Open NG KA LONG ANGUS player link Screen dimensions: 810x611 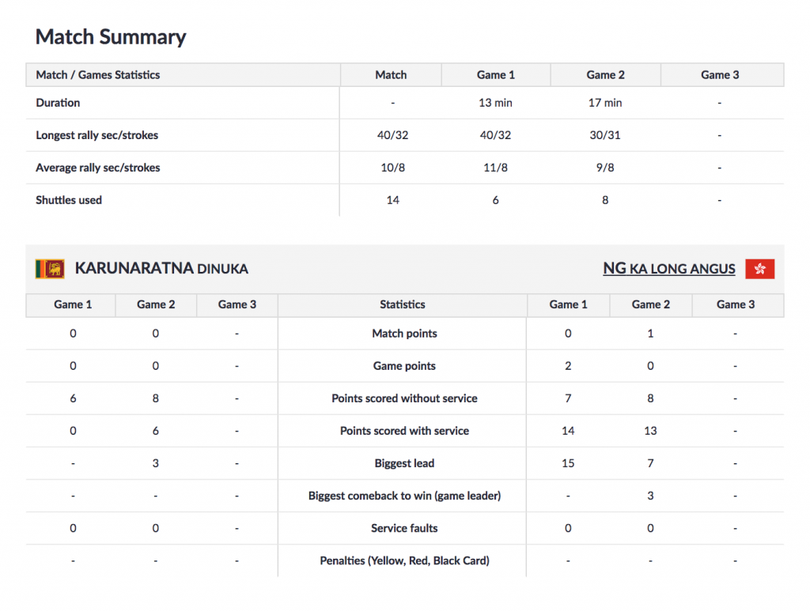pos(669,268)
